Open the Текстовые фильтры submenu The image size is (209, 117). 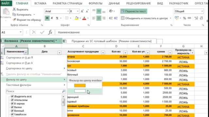33,85
